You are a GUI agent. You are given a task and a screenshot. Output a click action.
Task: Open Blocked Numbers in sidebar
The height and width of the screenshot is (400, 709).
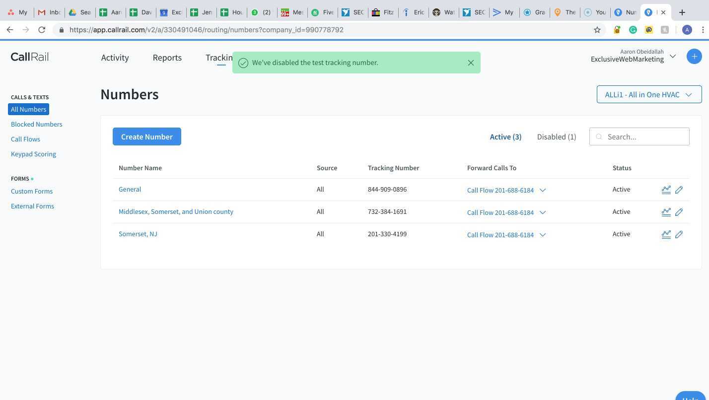[36, 124]
